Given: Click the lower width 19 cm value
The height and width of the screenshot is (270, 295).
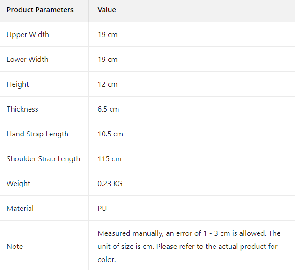Looking at the screenshot, I should click(x=108, y=60).
